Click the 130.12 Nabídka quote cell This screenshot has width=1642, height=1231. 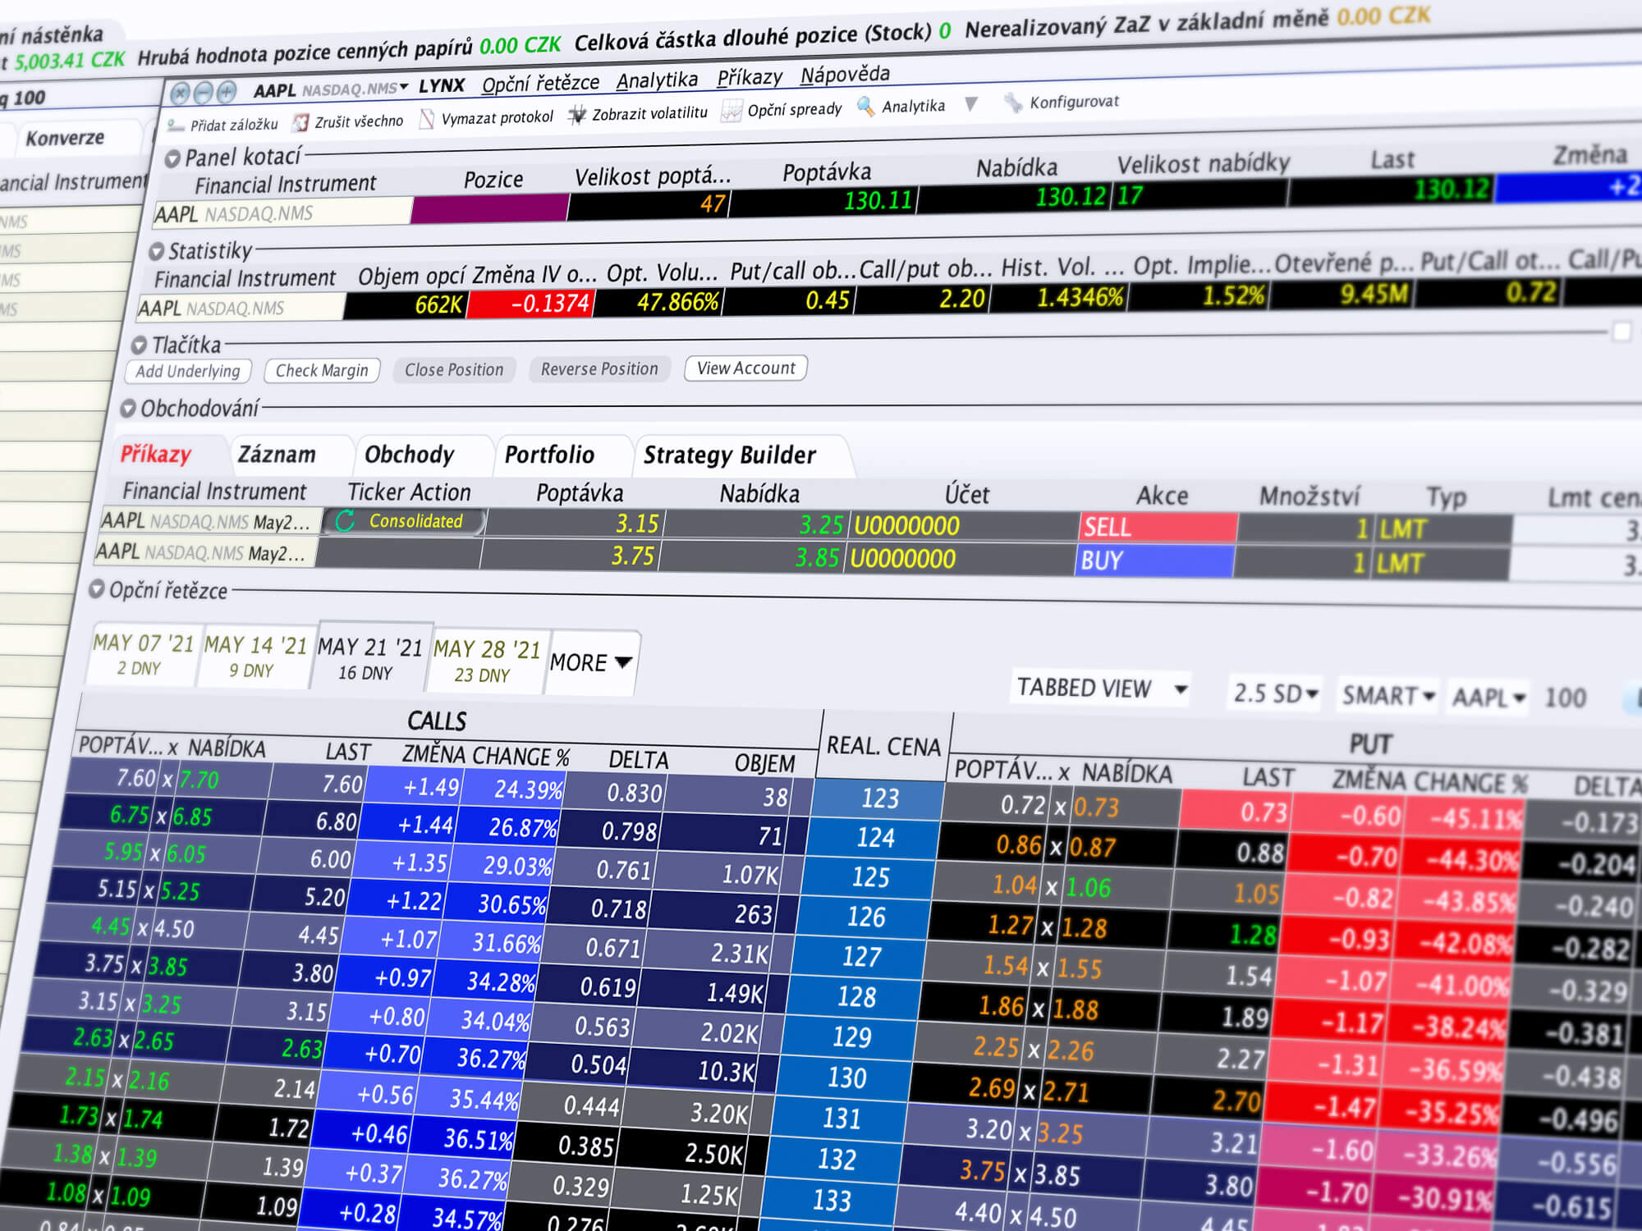(x=1015, y=197)
